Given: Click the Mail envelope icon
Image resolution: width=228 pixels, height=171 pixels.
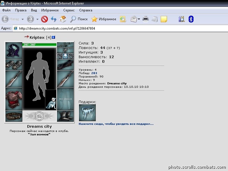Looking at the screenshot, I should [134, 19].
